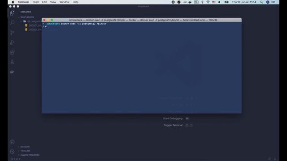This screenshot has width=287, height=161.
Task: Open the Wi-Fi menu bar icon
Action: coord(208,2)
